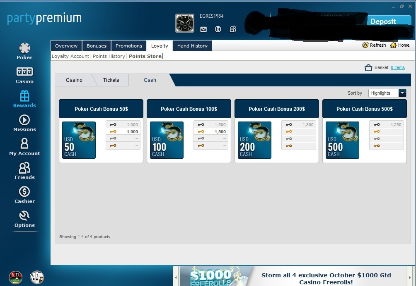Open the Poker chip icon in sidebar
Viewport: 416px width, 286px height.
[24, 48]
